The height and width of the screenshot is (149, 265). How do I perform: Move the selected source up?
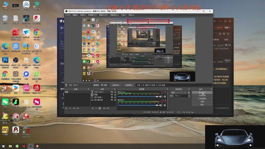[x=104, y=108]
